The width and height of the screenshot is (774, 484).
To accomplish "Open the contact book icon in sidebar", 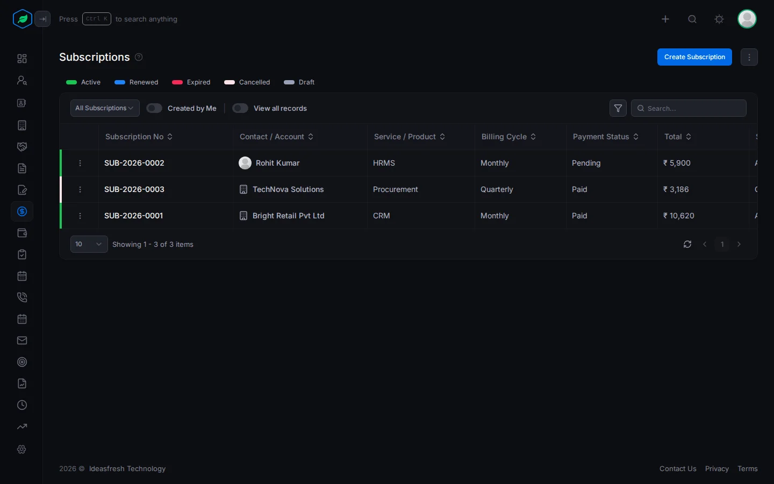I will [x=22, y=103].
